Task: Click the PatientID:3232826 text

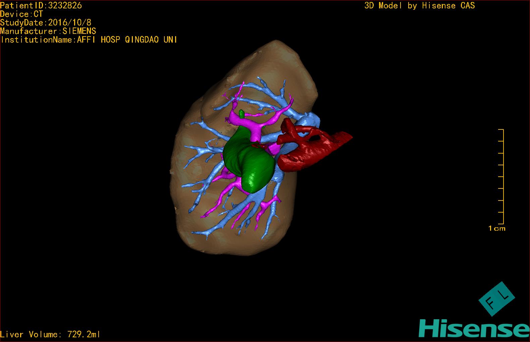Action: (41, 5)
